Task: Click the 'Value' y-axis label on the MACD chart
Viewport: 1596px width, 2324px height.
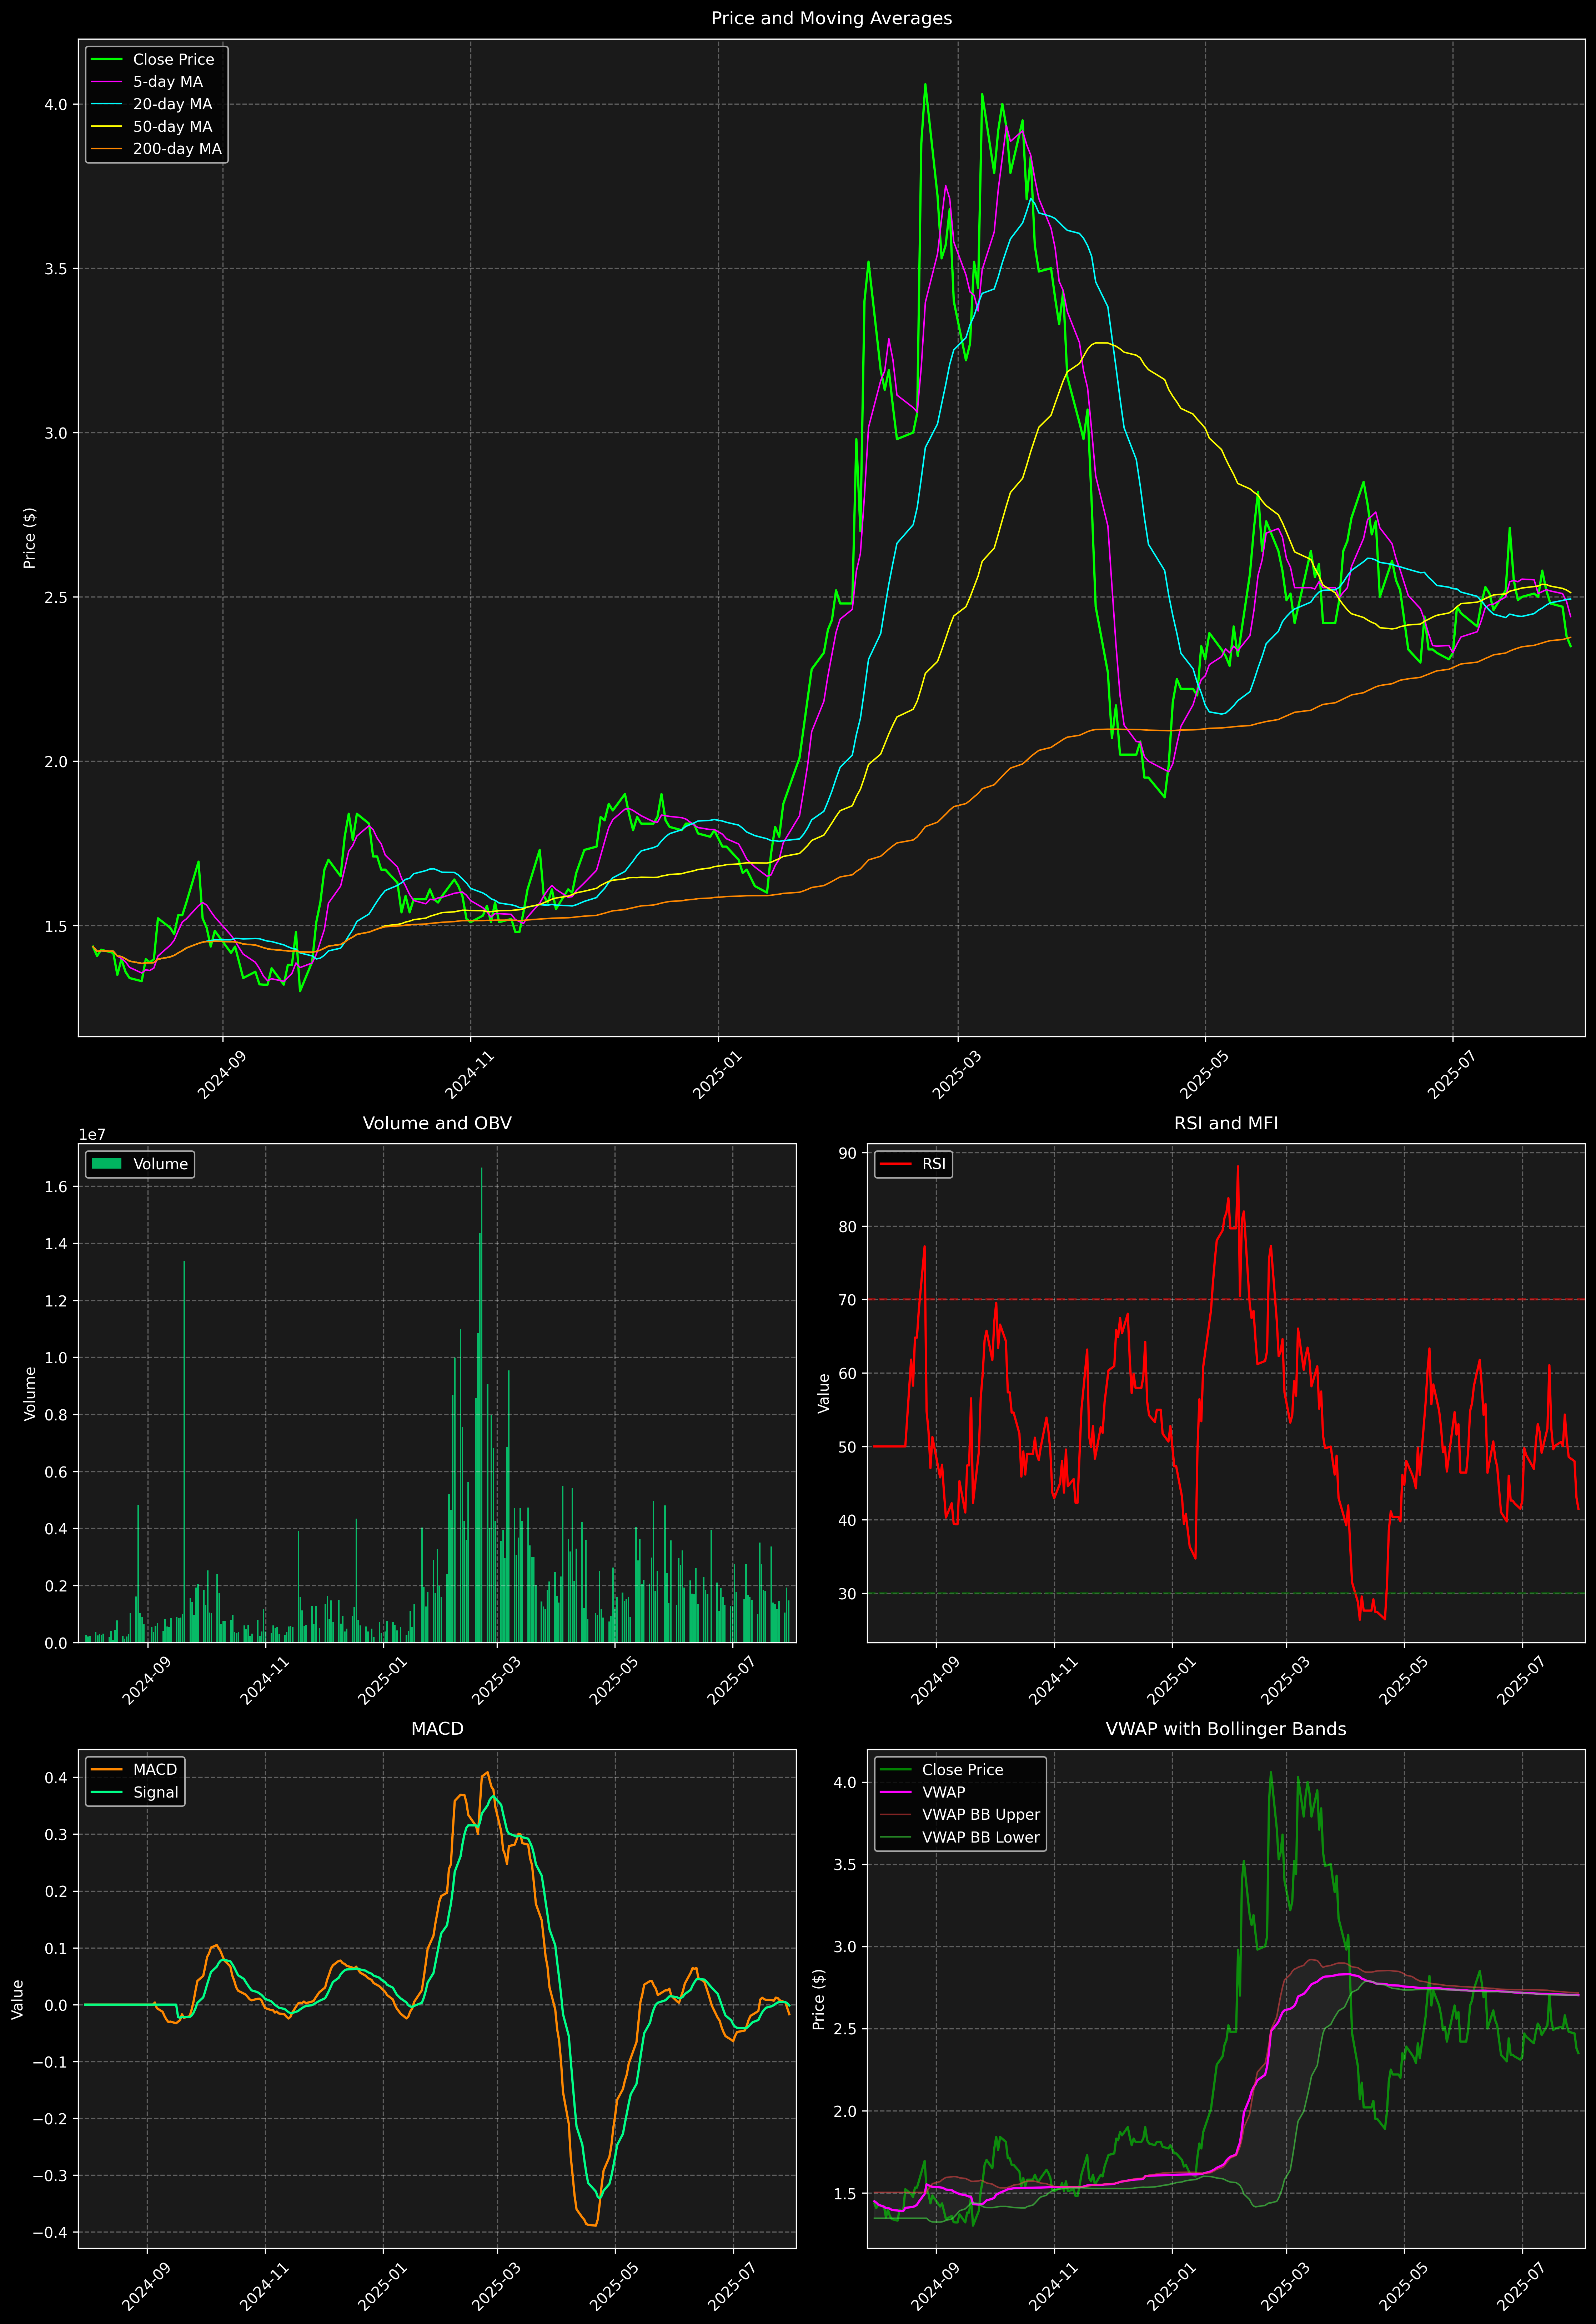Action: (17, 1999)
